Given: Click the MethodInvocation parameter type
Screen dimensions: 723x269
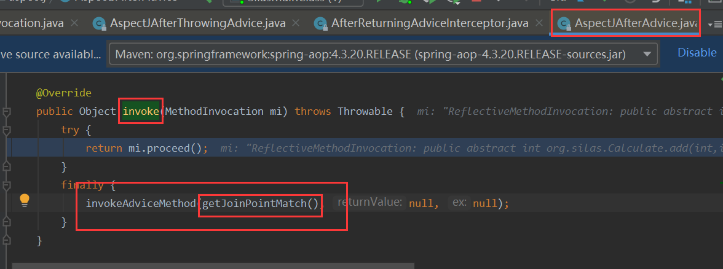Looking at the screenshot, I should coord(215,111).
